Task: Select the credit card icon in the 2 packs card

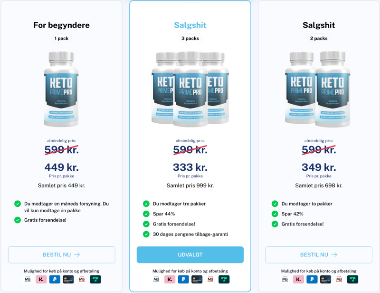Action: pyautogui.click(x=325, y=279)
